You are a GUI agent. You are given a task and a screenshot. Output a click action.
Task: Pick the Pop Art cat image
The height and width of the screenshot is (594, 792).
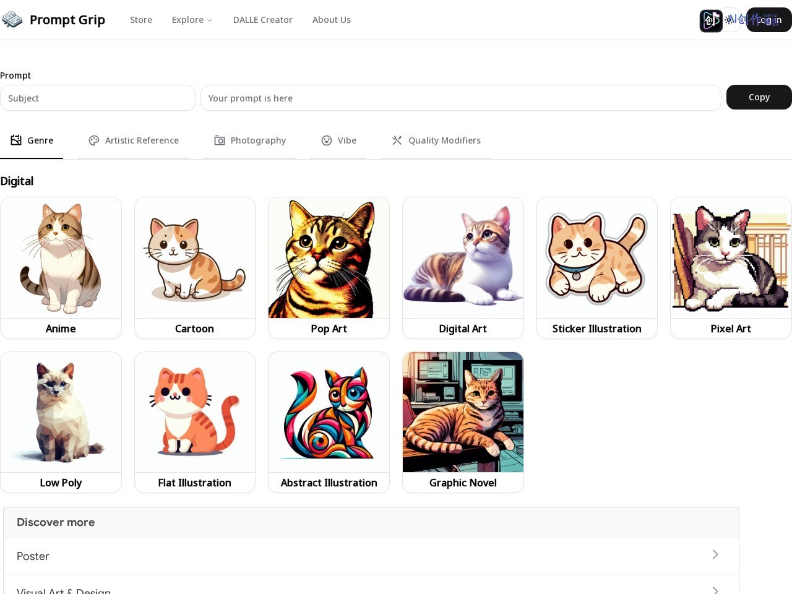click(x=329, y=258)
